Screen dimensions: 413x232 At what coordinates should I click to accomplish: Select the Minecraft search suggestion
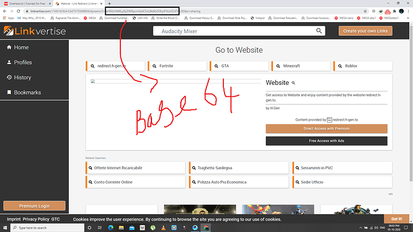301,66
